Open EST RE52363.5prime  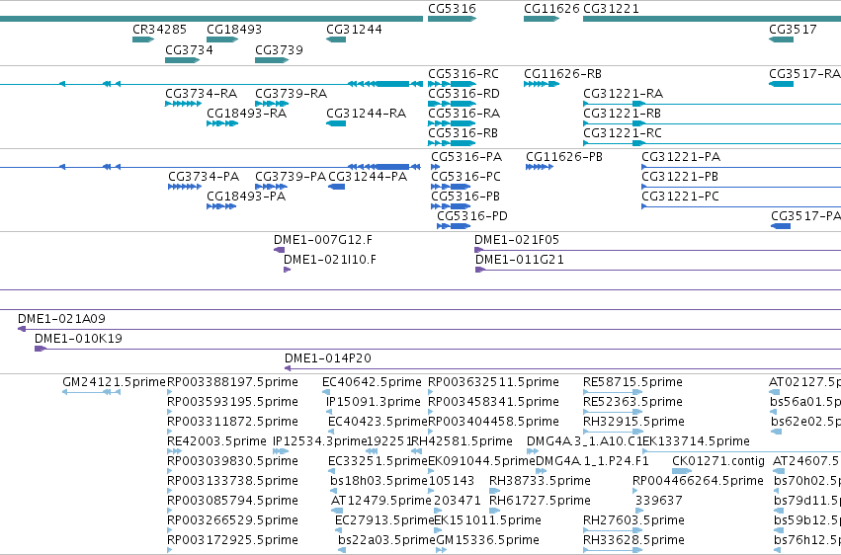point(613,412)
